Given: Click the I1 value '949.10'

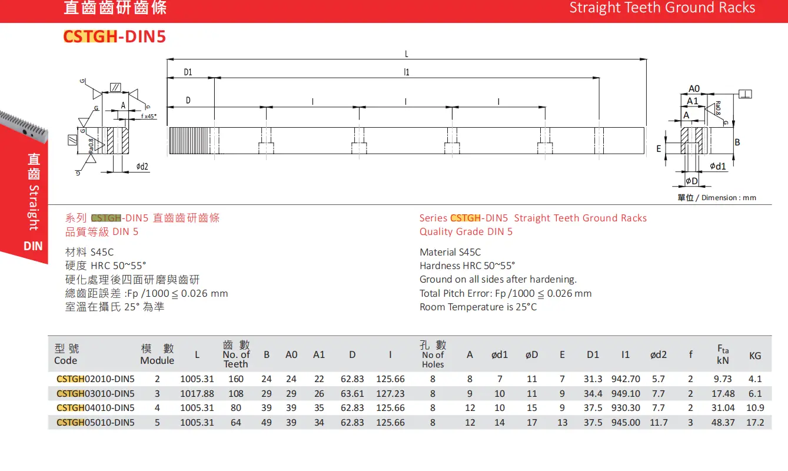Looking at the screenshot, I should [626, 393].
